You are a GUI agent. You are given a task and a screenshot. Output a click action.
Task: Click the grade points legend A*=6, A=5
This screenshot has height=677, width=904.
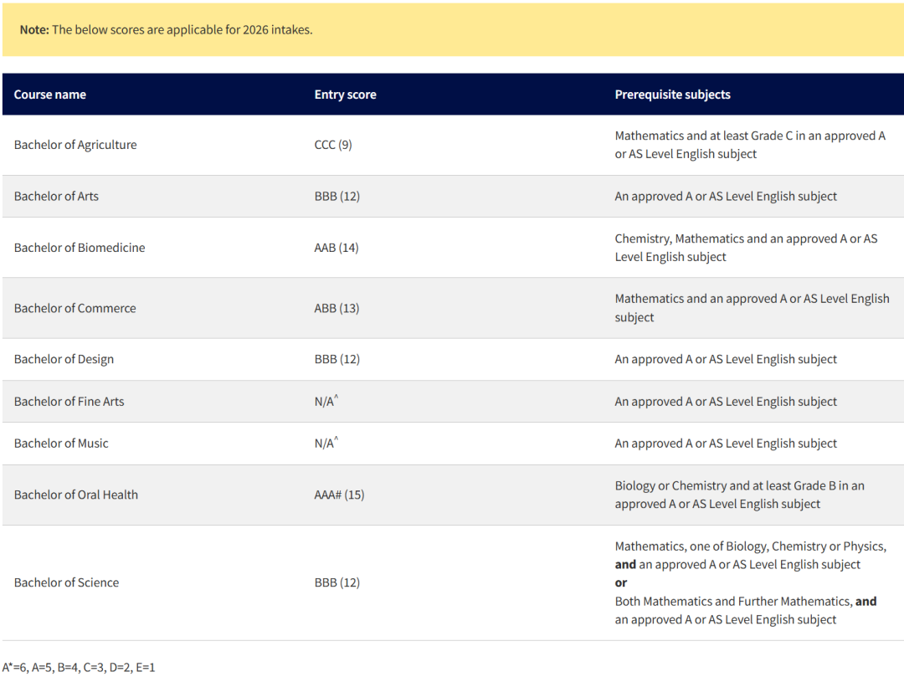tap(79, 667)
